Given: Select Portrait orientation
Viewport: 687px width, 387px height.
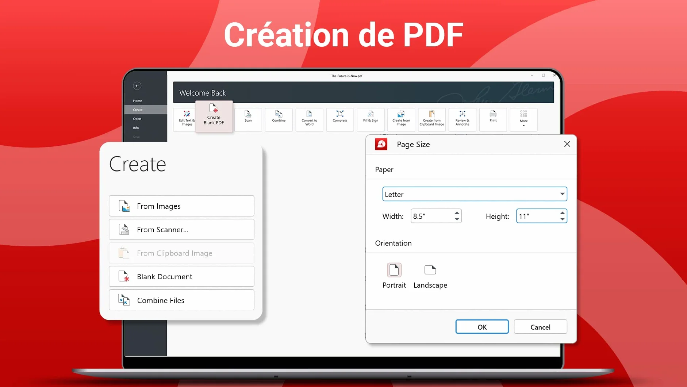Looking at the screenshot, I should [x=394, y=276].
